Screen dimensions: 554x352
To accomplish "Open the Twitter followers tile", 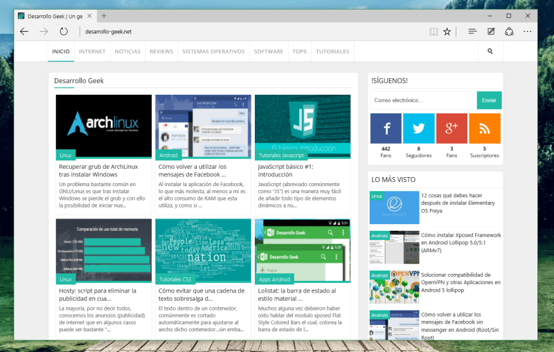I will [419, 129].
